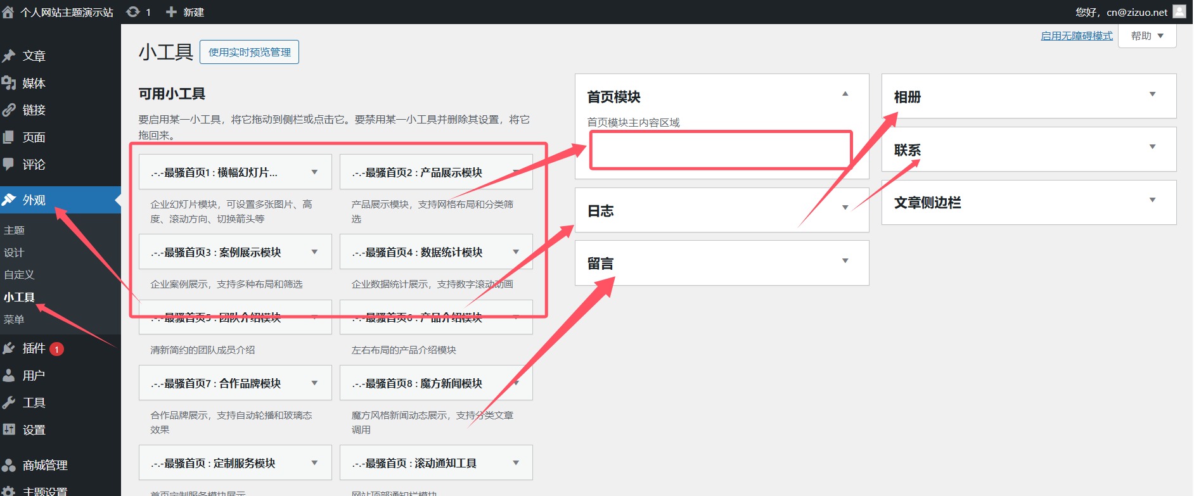Click the Tools wrench icon
The image size is (1194, 496).
tap(9, 403)
